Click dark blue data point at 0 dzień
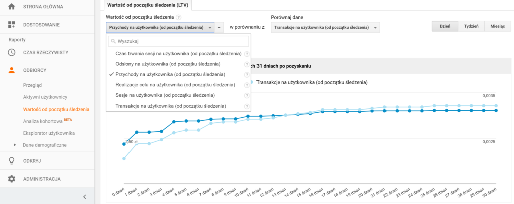 (x=124, y=144)
